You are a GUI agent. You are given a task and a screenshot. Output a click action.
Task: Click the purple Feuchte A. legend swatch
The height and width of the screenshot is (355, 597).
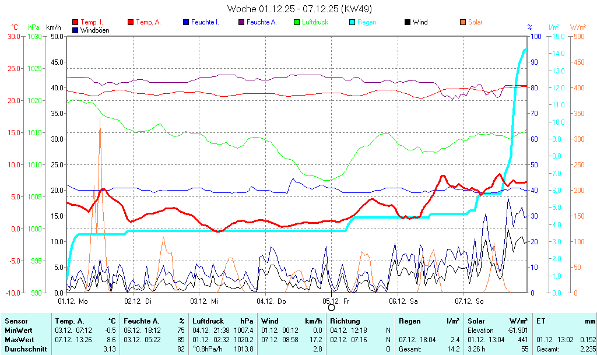coord(241,22)
